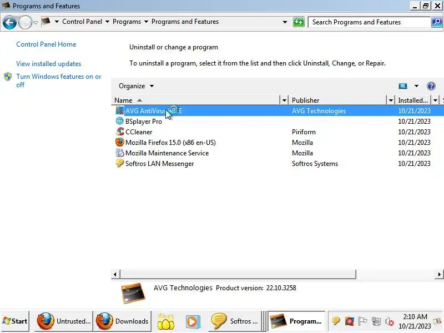
Task: Open the media player taskbar icon
Action: 193,322
